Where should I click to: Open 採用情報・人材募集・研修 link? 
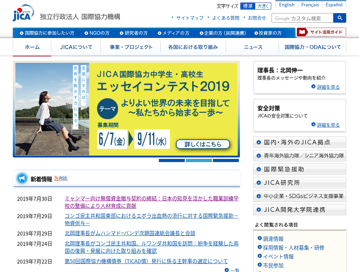tap(294, 248)
